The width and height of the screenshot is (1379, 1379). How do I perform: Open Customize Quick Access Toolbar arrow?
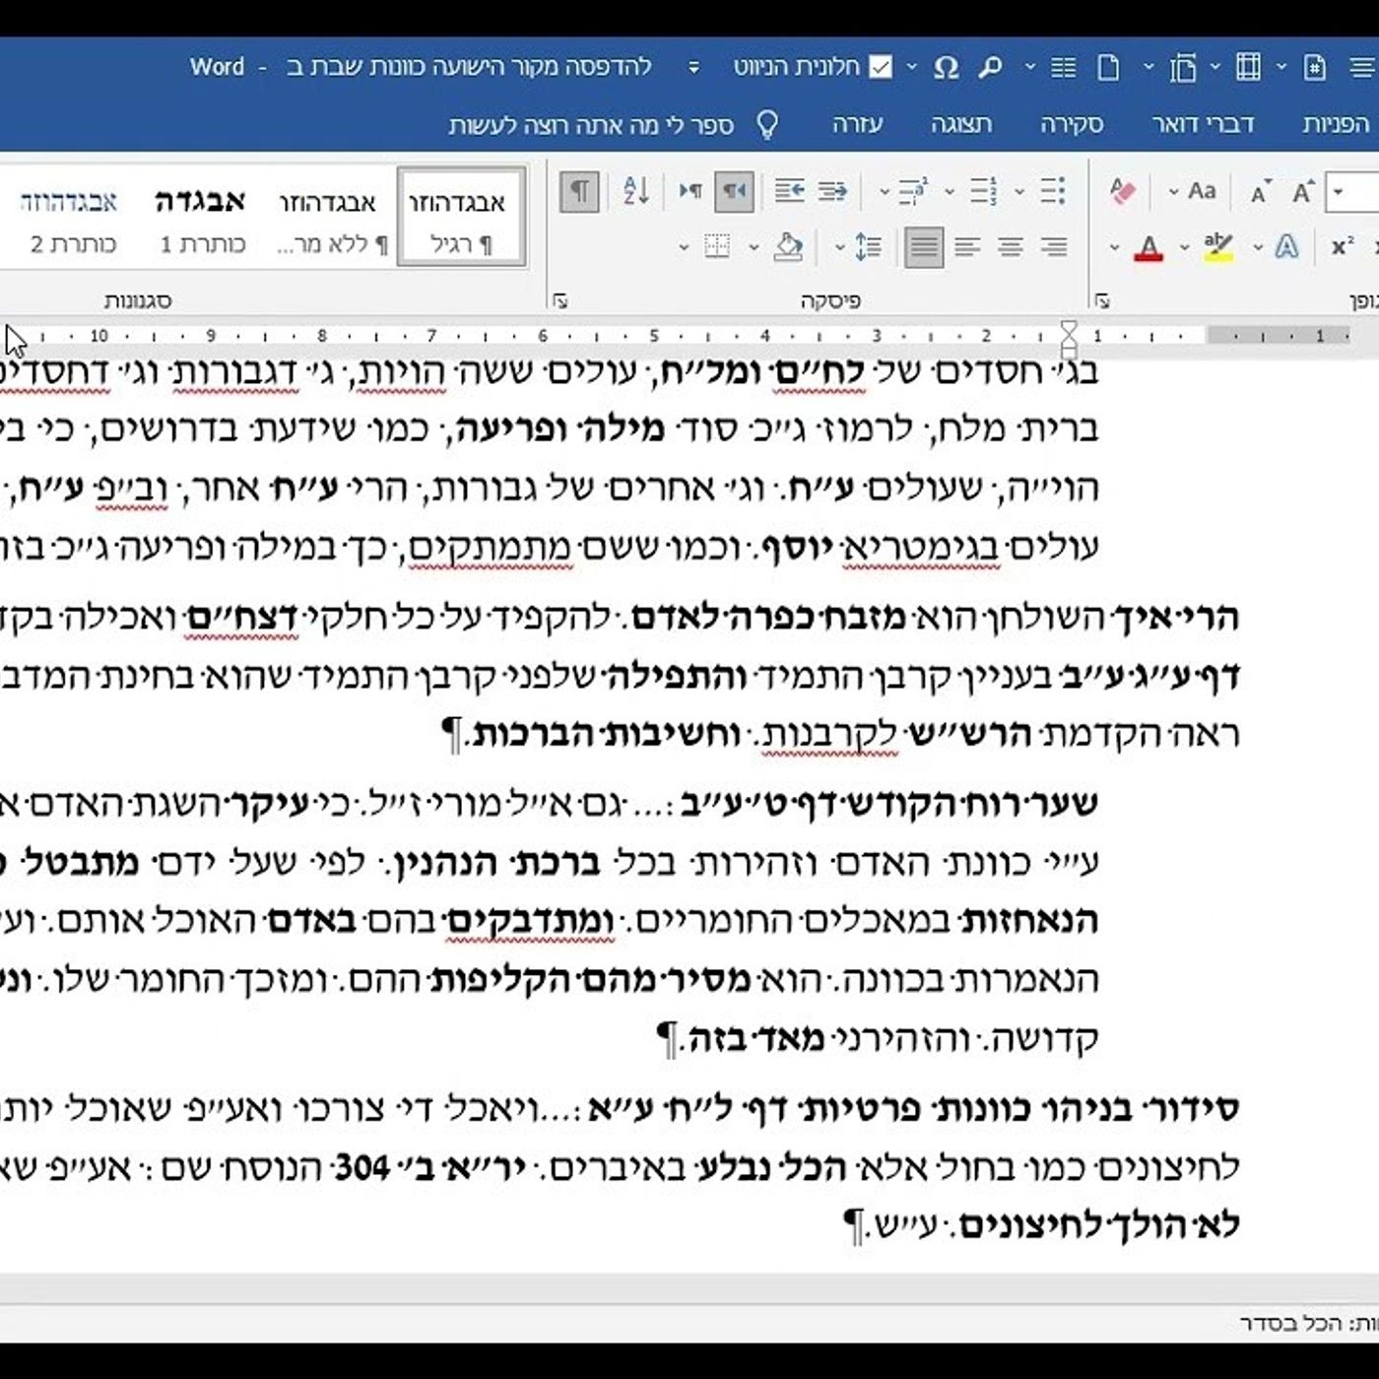click(x=693, y=67)
